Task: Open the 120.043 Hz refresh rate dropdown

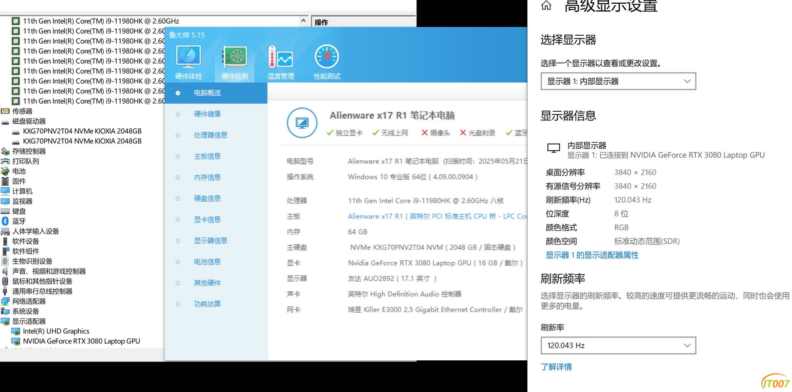Action: click(x=618, y=346)
